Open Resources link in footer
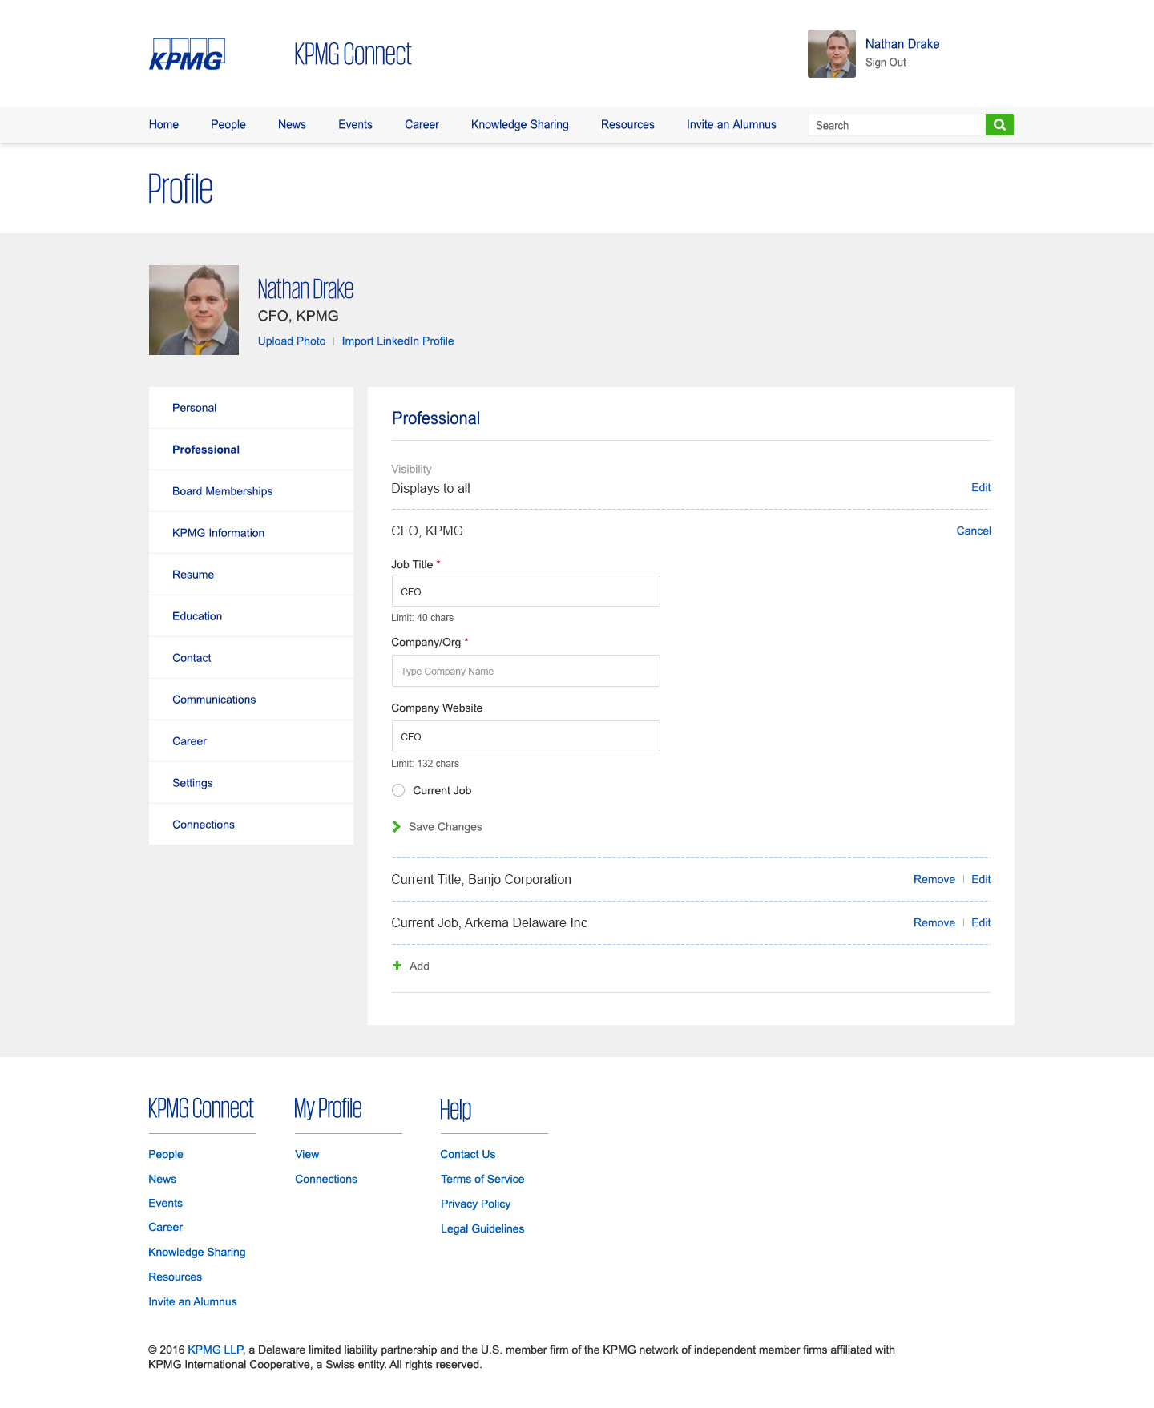This screenshot has height=1408, width=1154. 175,1277
